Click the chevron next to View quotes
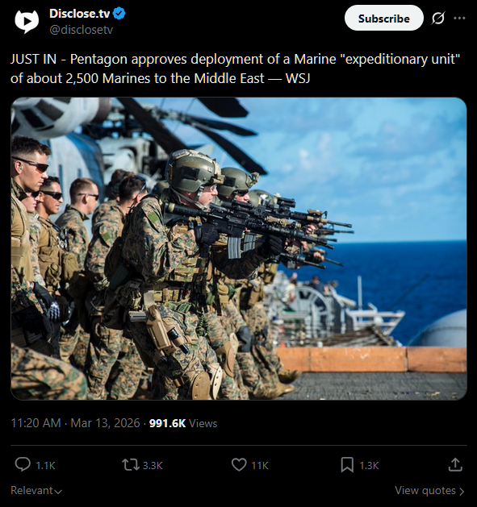Image resolution: width=477 pixels, height=507 pixels. [x=462, y=492]
